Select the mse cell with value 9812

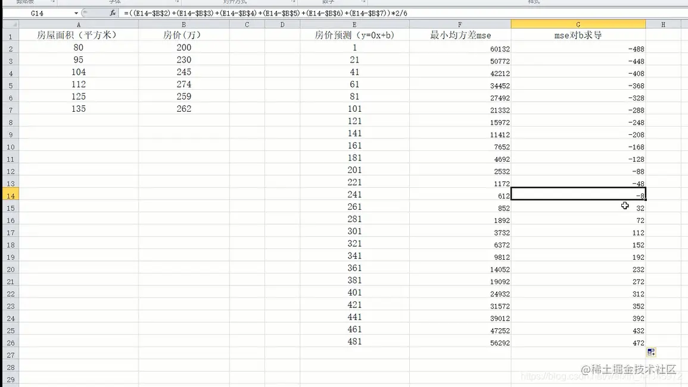[x=460, y=257]
